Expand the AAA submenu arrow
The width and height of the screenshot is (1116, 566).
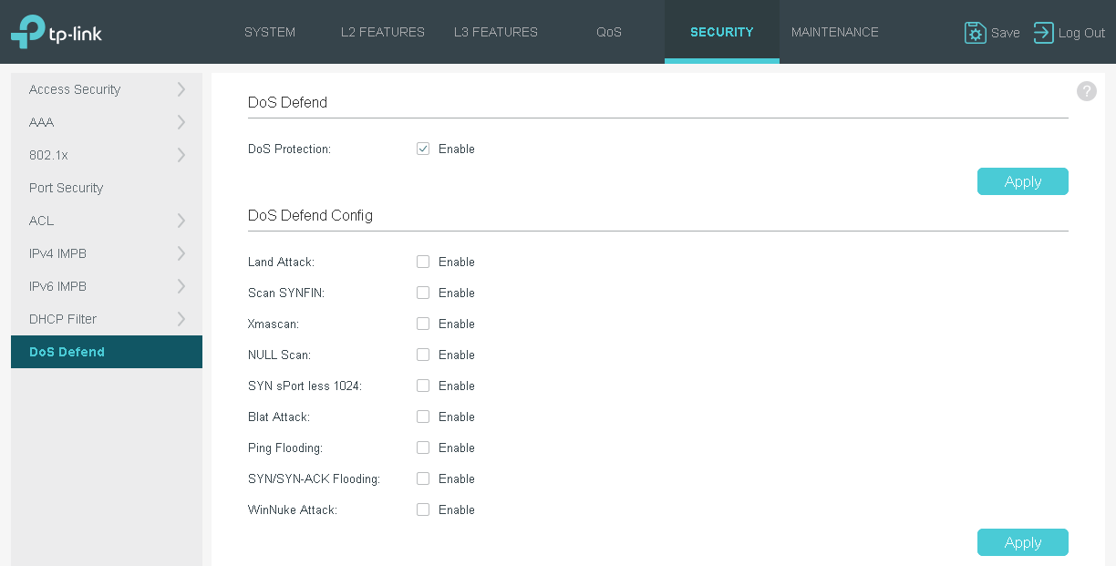(x=181, y=122)
